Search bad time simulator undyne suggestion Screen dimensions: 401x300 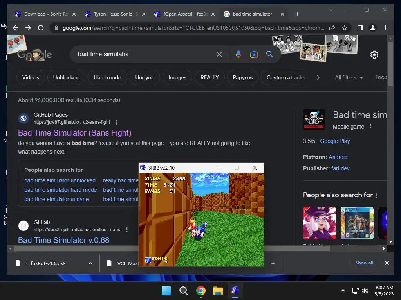56,199
